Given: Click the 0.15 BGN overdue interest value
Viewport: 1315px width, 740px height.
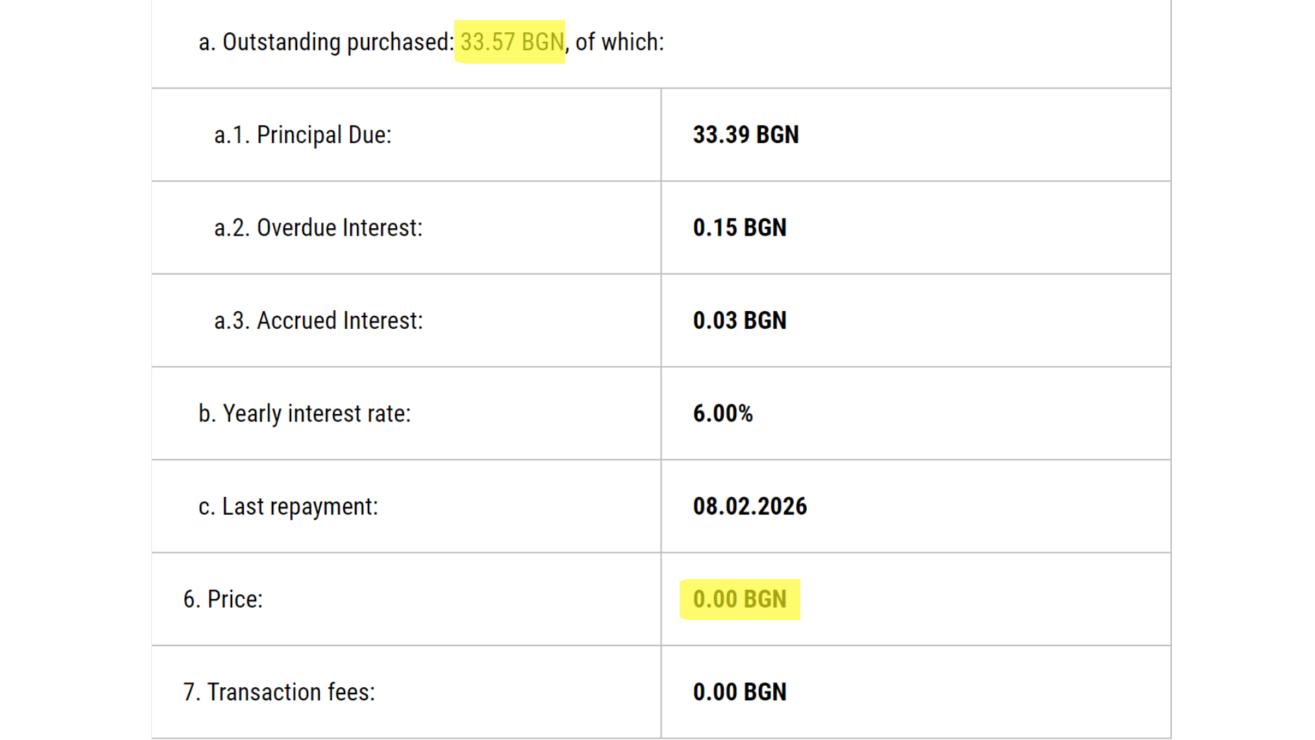Looking at the screenshot, I should click(739, 227).
